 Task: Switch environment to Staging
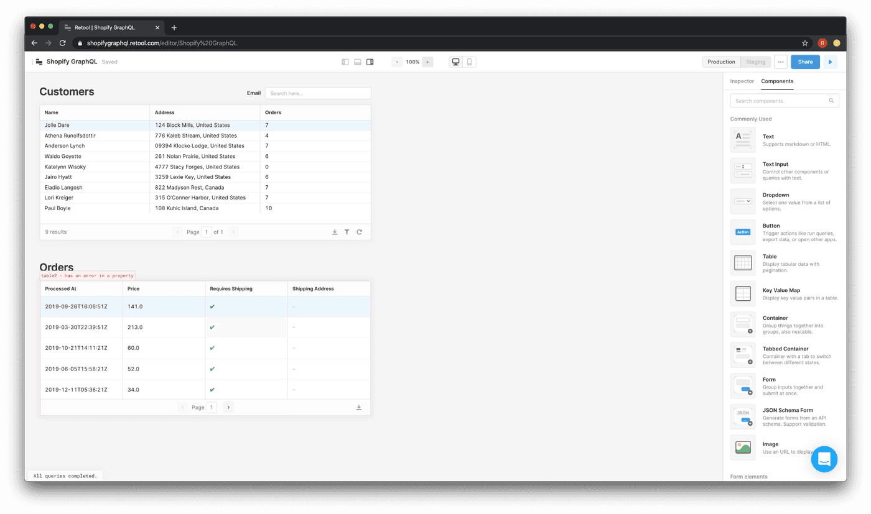(x=755, y=62)
